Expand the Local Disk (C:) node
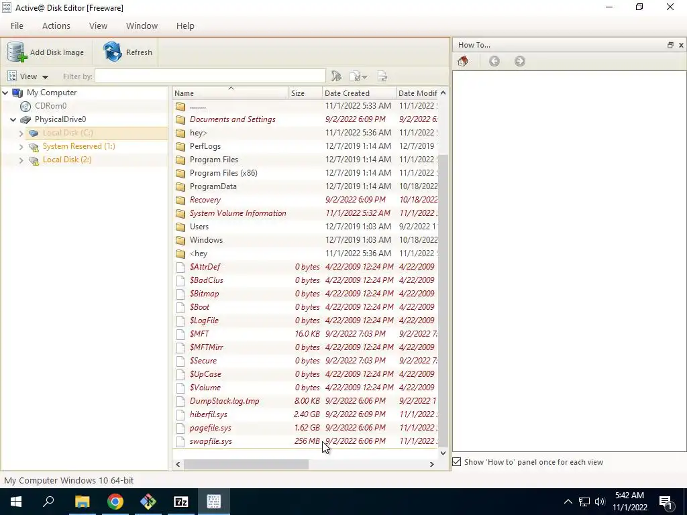Screen dimensions: 687x515 pyautogui.click(x=21, y=133)
